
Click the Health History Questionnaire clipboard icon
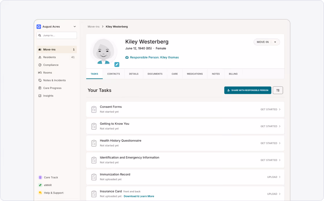94,143
